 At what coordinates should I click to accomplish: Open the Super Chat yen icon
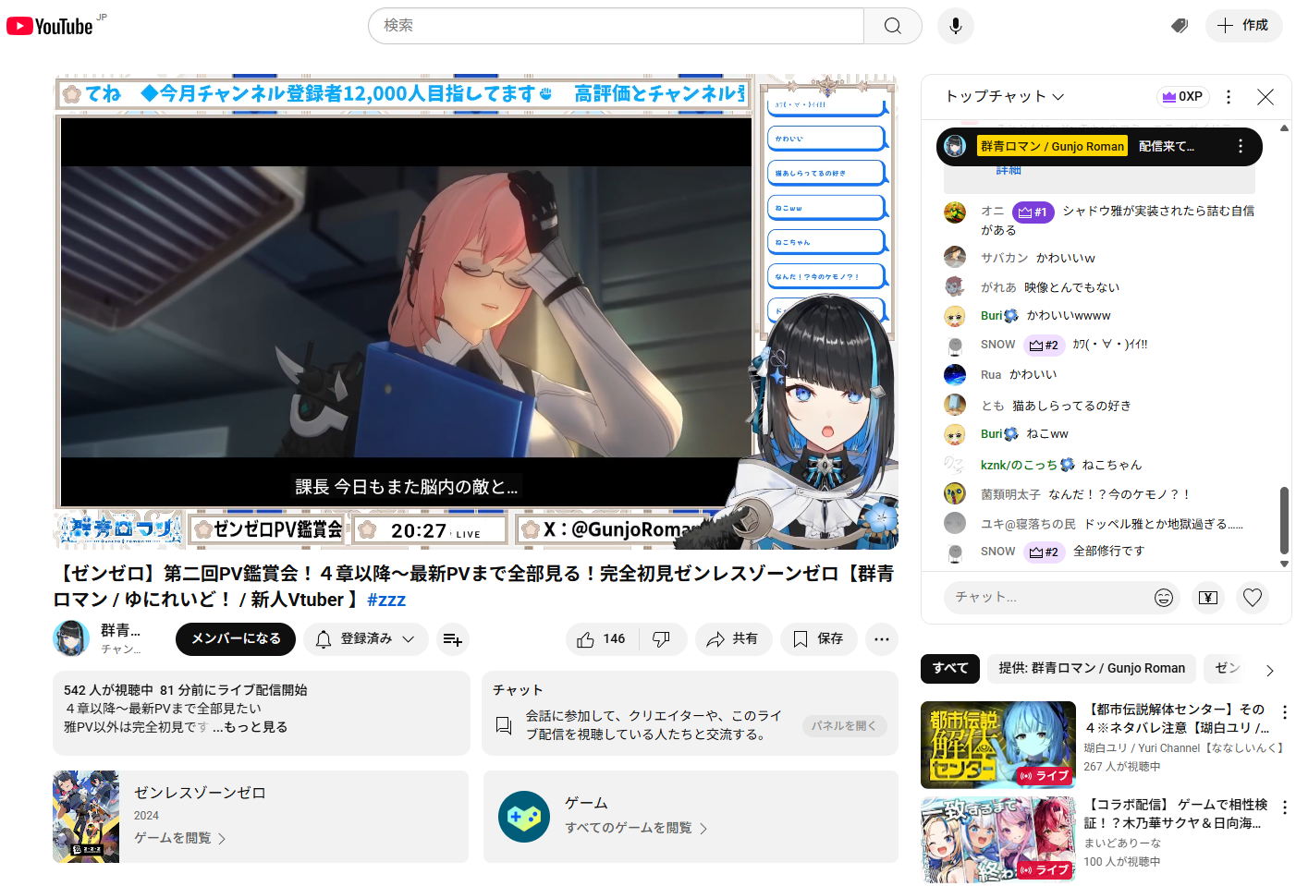(1208, 598)
